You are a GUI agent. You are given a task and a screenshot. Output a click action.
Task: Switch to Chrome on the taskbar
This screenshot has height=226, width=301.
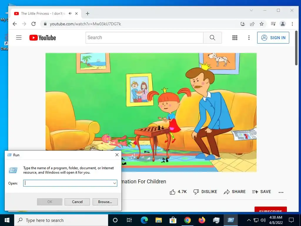click(x=187, y=220)
